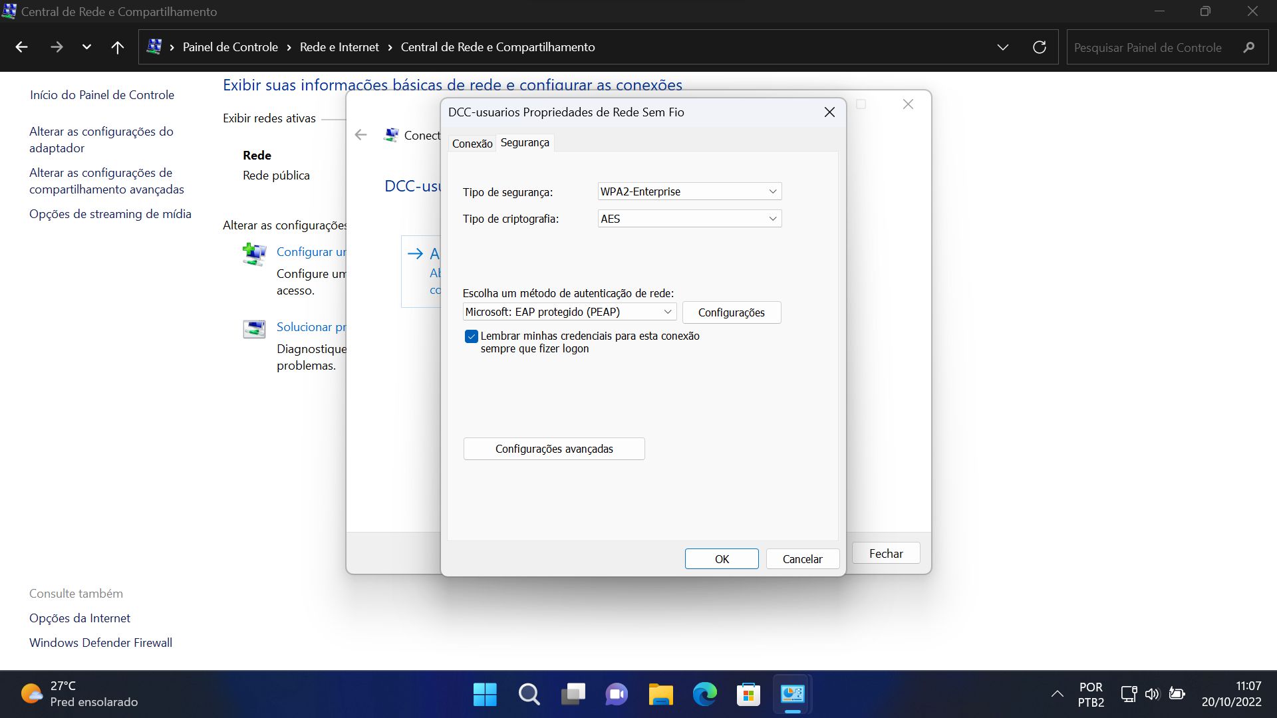Open the volume tray icon
Viewport: 1277px width, 718px height.
pos(1153,694)
